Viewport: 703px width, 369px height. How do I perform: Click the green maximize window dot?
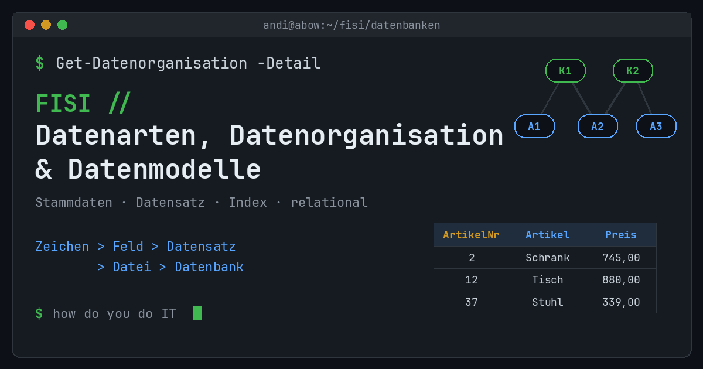coord(62,25)
